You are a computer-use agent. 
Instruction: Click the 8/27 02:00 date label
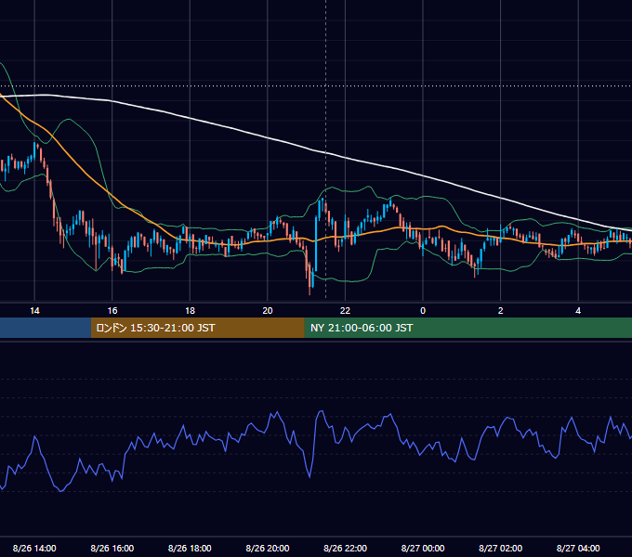tap(501, 548)
